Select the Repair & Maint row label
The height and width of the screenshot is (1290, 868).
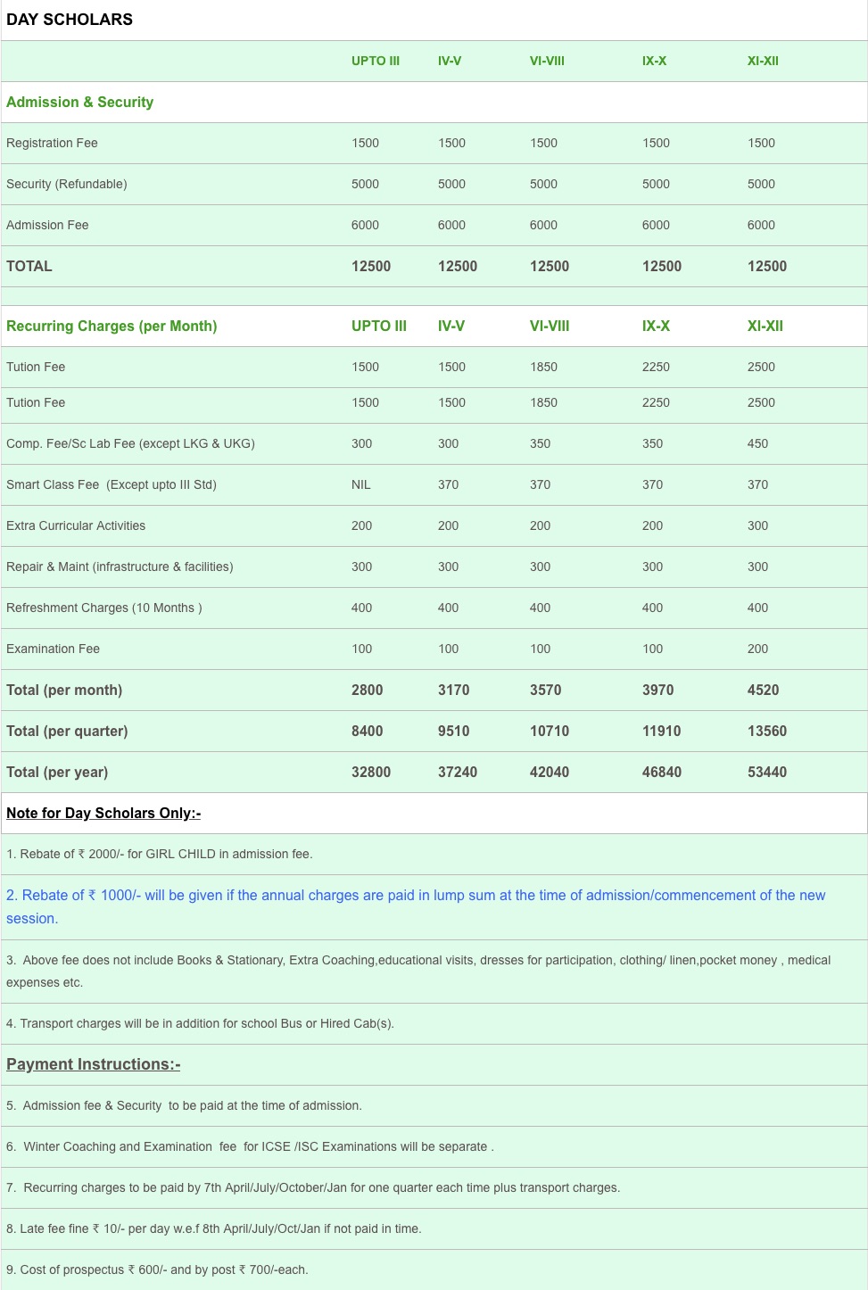120,567
